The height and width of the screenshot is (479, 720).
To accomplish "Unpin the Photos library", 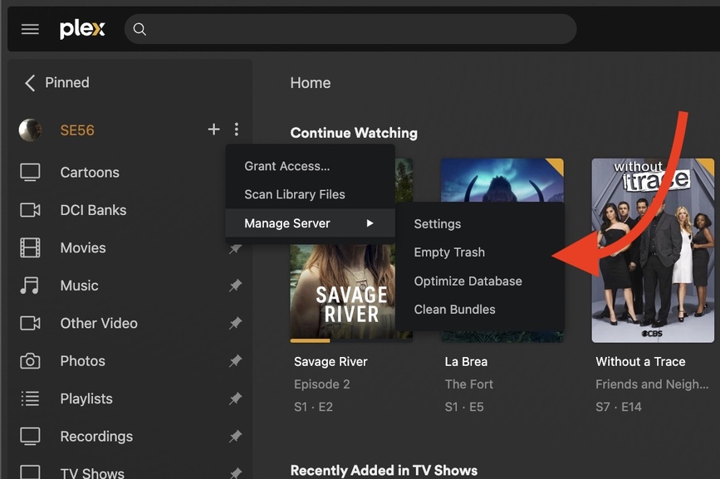I will point(235,361).
